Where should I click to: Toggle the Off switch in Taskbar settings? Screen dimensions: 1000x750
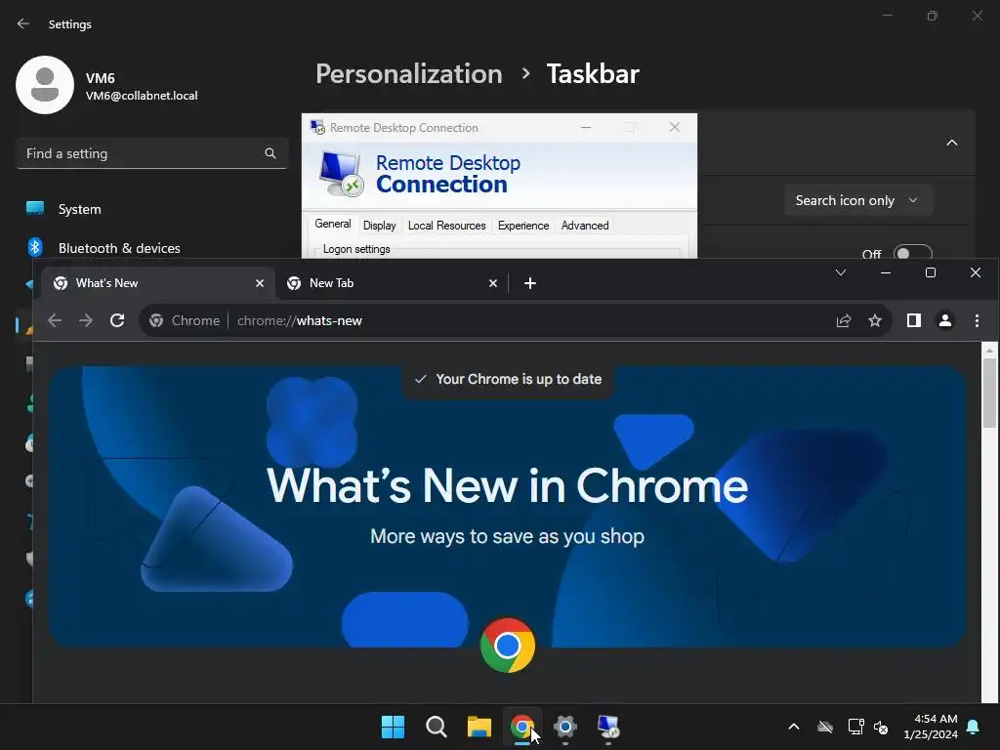[x=913, y=253]
